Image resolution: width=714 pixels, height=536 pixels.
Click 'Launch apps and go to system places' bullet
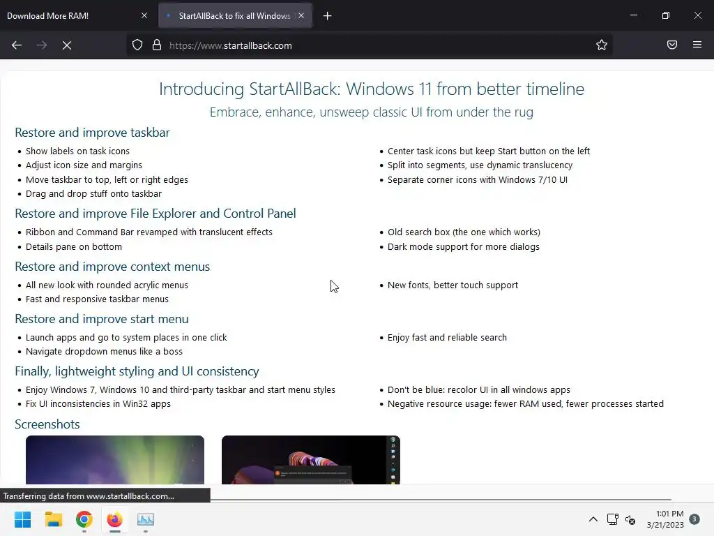pos(126,337)
